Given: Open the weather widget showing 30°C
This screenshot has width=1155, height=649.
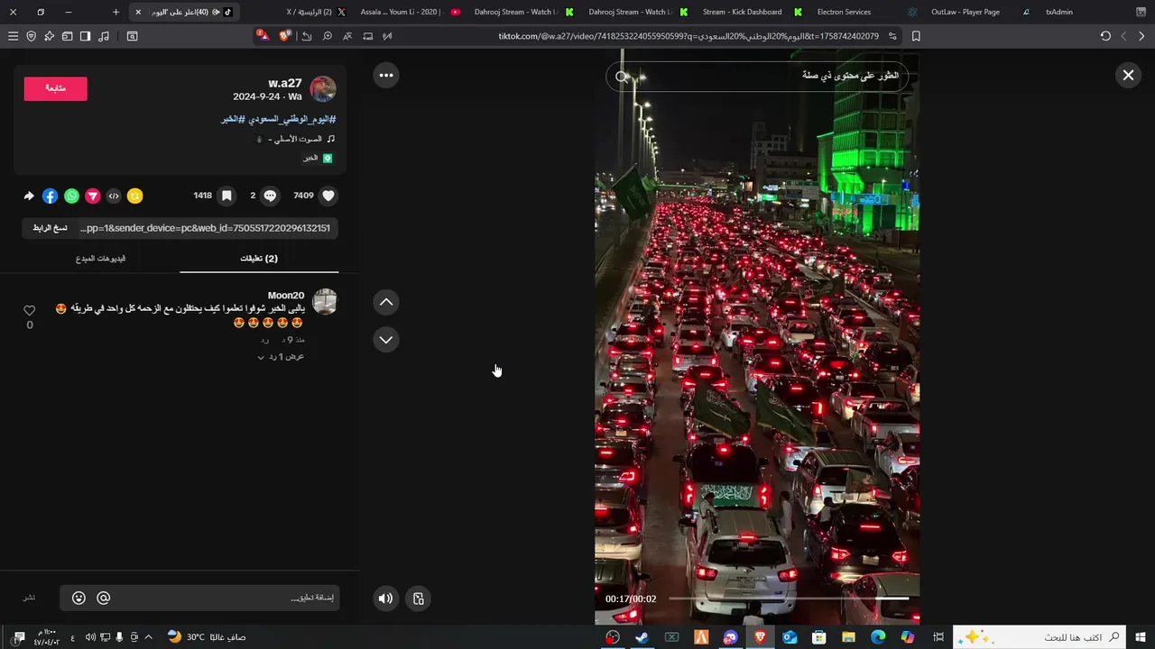Looking at the screenshot, I should (x=207, y=637).
